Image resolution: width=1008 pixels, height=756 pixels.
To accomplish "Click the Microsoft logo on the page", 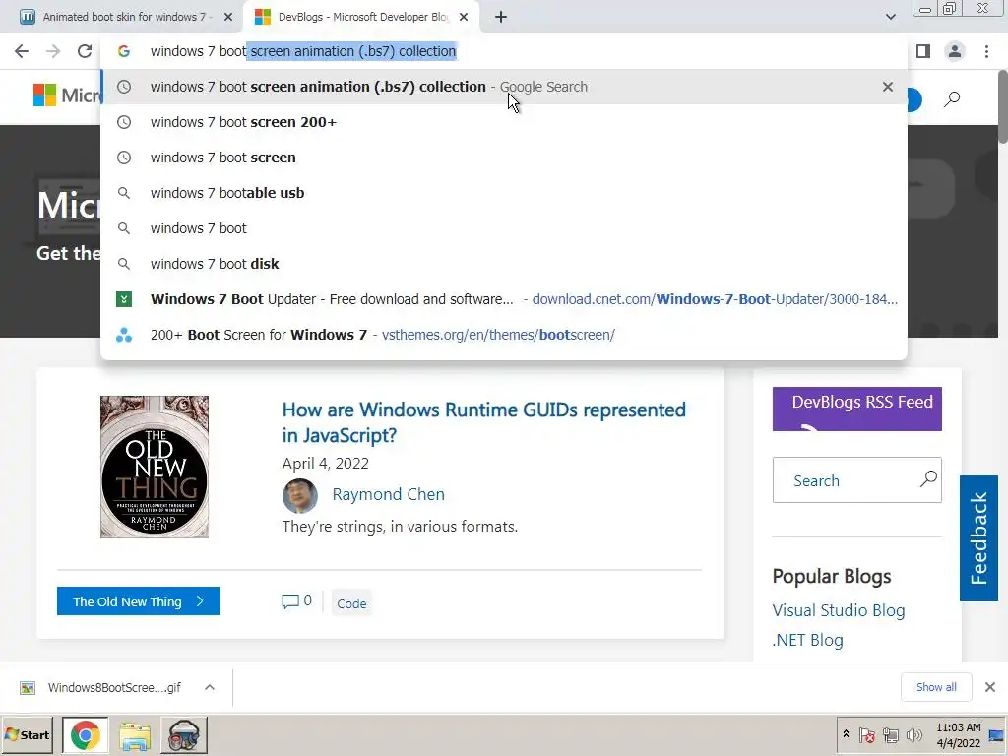I will pos(67,95).
